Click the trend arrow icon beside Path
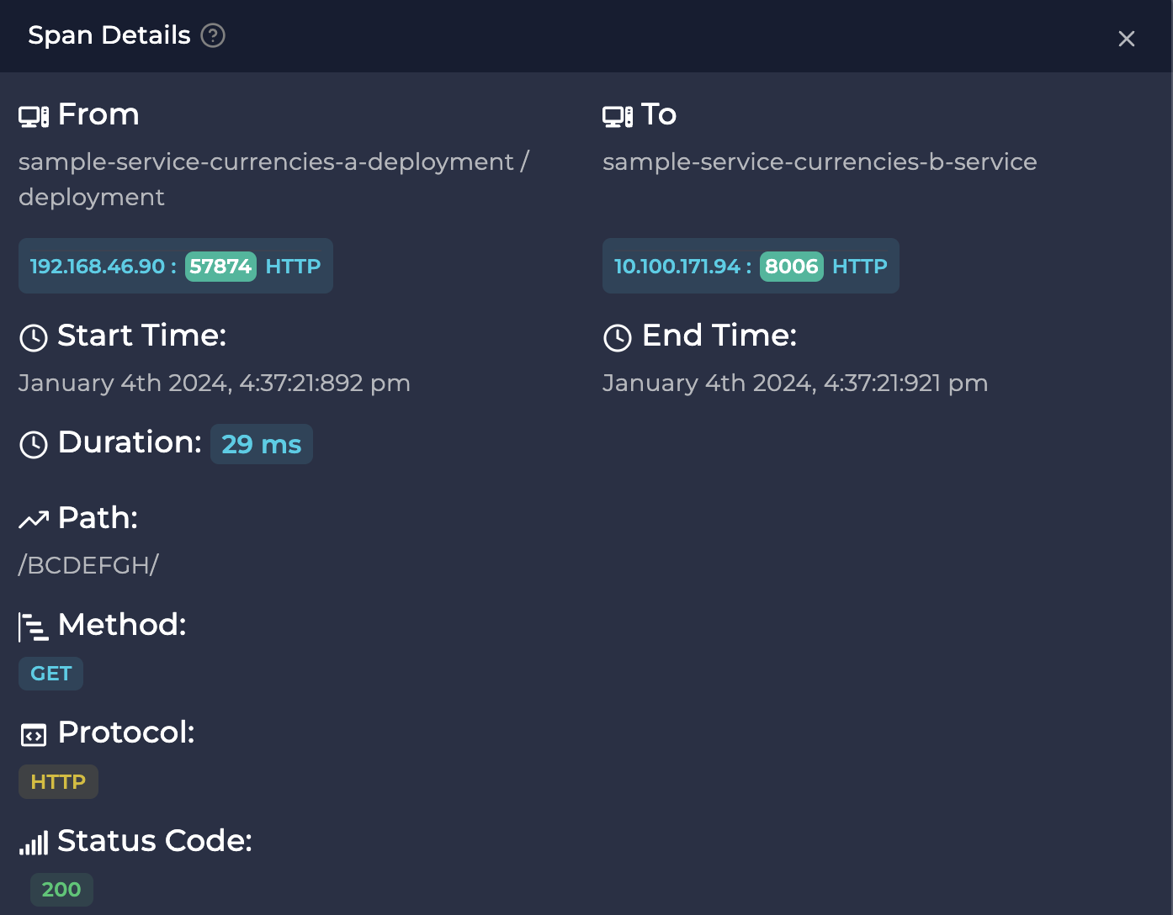 [34, 521]
